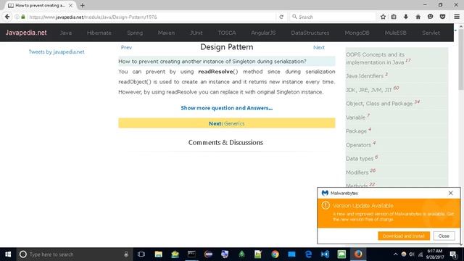Open File Explorer from the taskbar
Viewport: 464px width, 261px height.
158,254
